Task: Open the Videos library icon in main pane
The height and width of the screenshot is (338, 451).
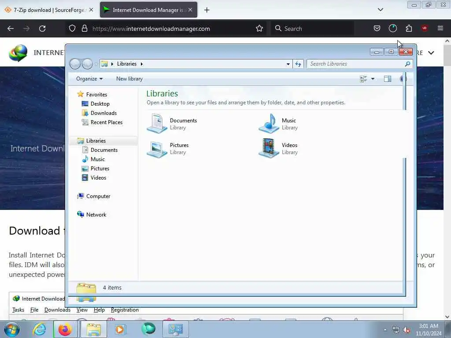Action: pyautogui.click(x=269, y=148)
